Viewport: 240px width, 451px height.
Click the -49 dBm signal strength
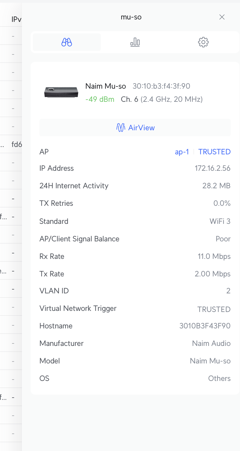[100, 99]
